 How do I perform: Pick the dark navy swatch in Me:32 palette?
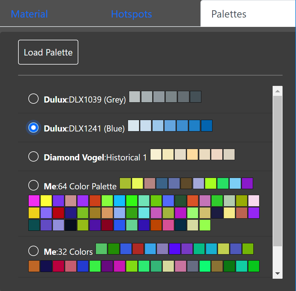coord(46,266)
